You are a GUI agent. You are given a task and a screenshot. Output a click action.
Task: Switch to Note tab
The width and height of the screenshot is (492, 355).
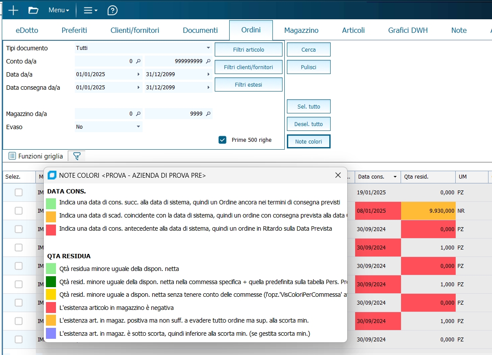[459, 30]
